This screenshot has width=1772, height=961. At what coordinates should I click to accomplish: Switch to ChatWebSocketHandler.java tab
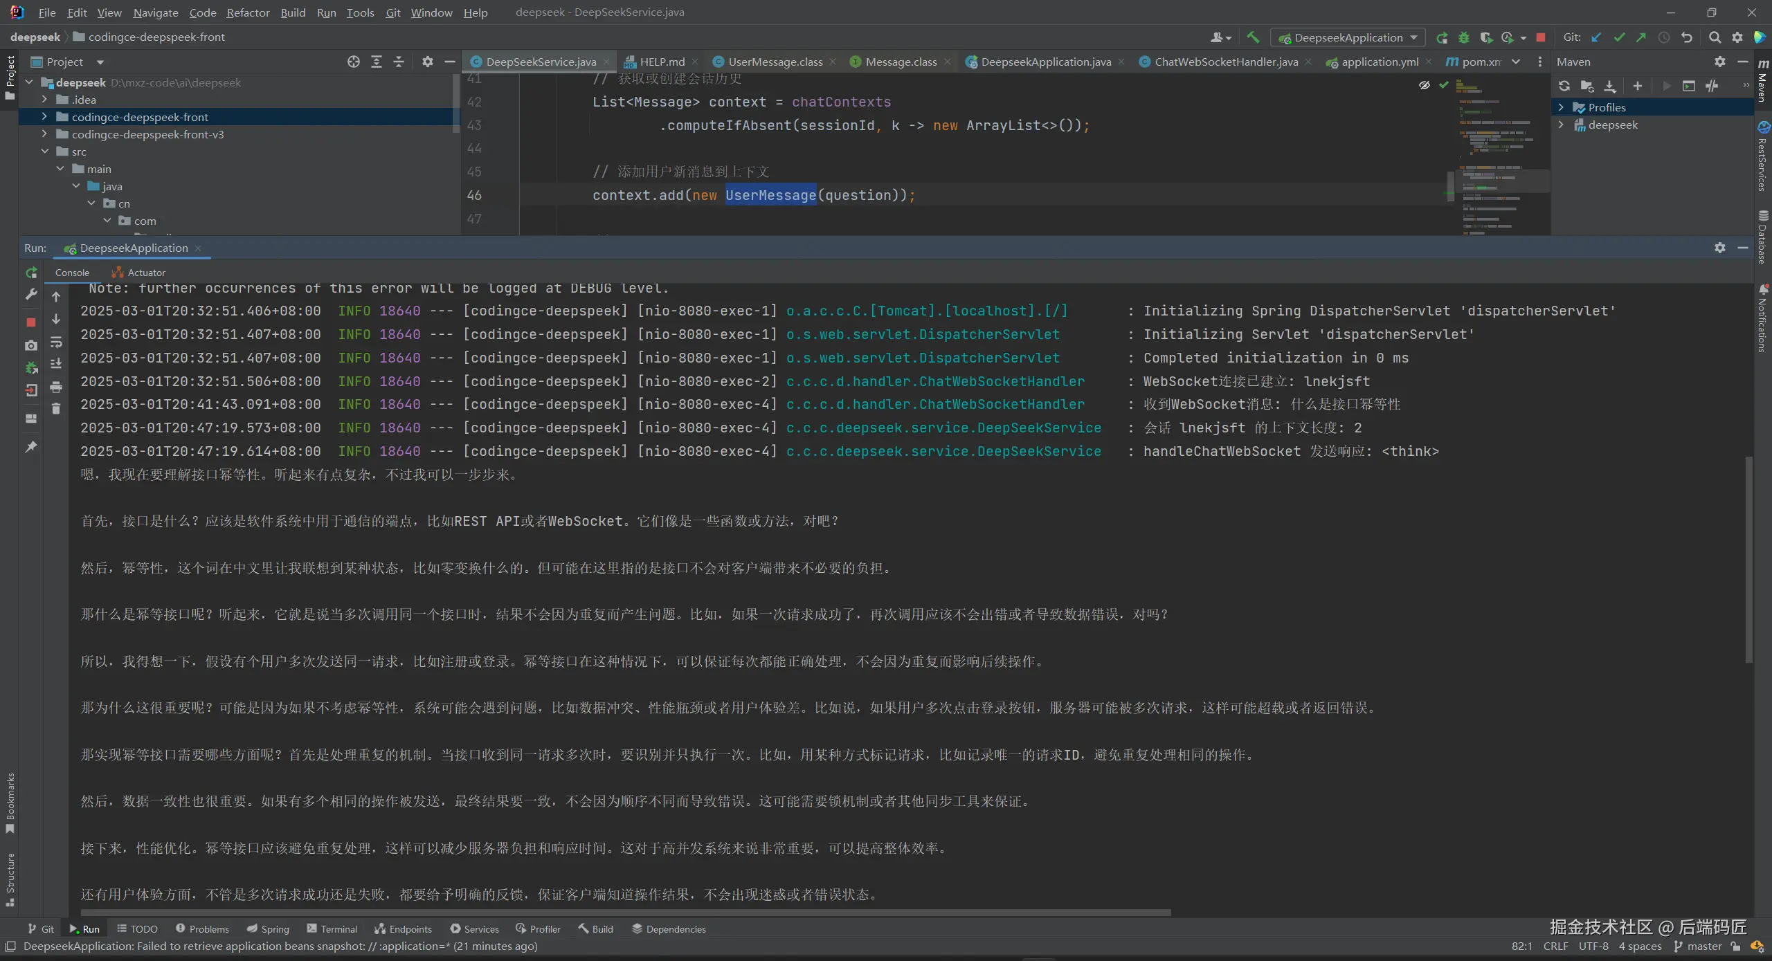(x=1225, y=62)
